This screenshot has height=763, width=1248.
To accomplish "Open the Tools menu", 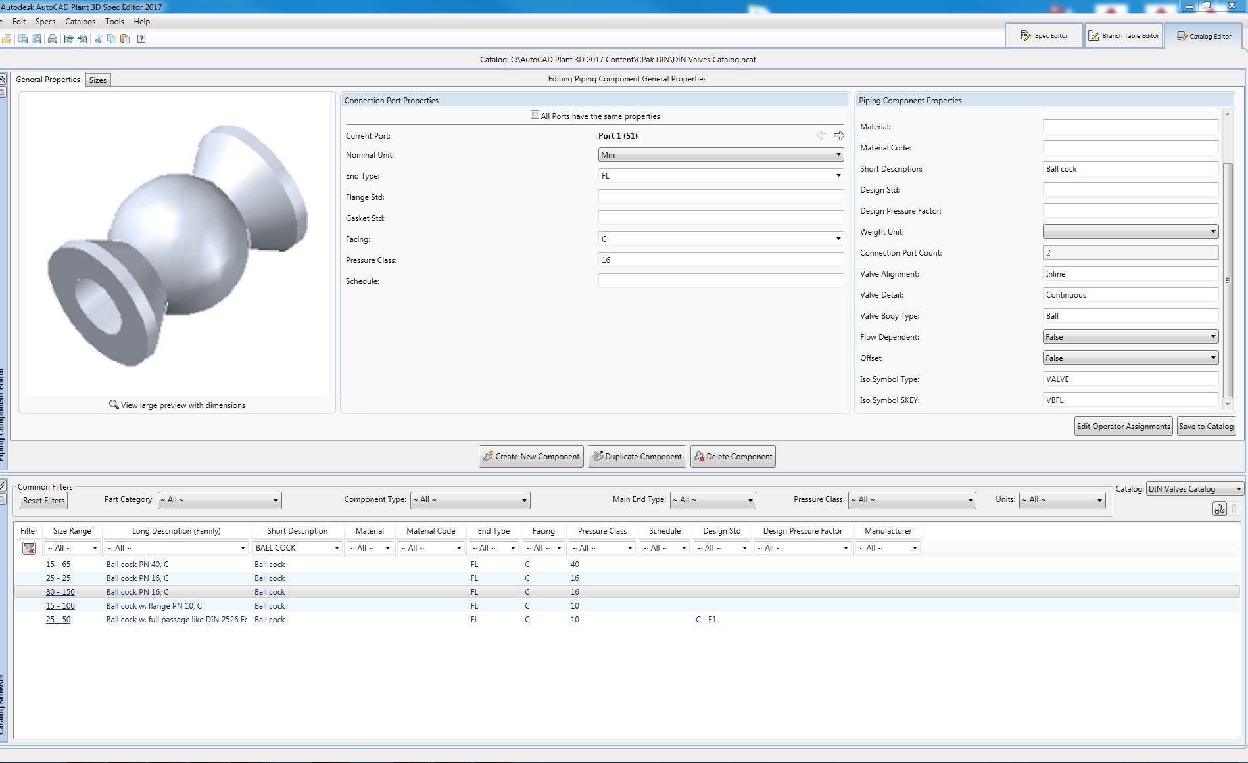I will coord(114,22).
